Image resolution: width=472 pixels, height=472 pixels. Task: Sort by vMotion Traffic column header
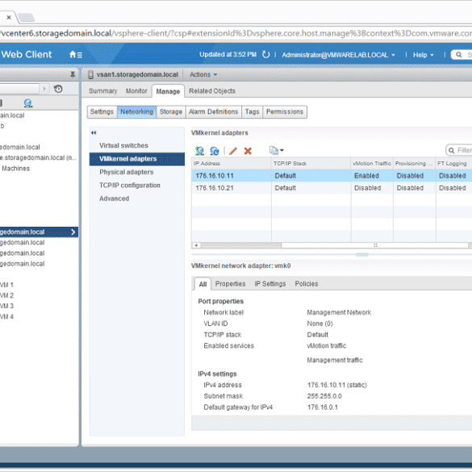point(372,164)
